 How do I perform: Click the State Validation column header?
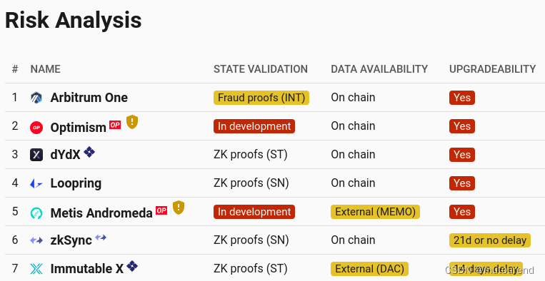(x=261, y=69)
